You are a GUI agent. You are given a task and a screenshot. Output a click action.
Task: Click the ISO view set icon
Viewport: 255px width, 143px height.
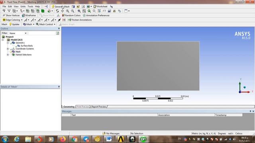click(99, 11)
